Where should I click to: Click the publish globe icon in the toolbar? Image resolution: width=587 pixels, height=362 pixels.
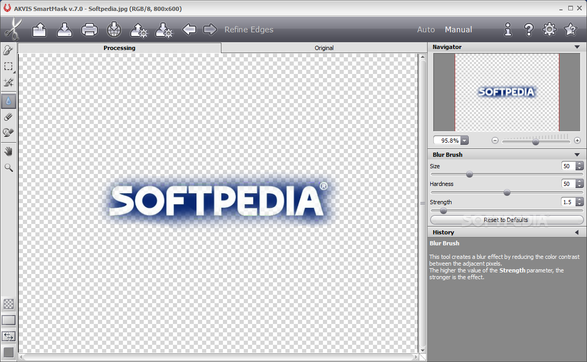tap(114, 30)
